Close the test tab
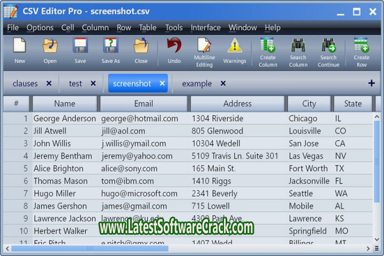The image size is (384, 256). pyautogui.click(x=93, y=84)
